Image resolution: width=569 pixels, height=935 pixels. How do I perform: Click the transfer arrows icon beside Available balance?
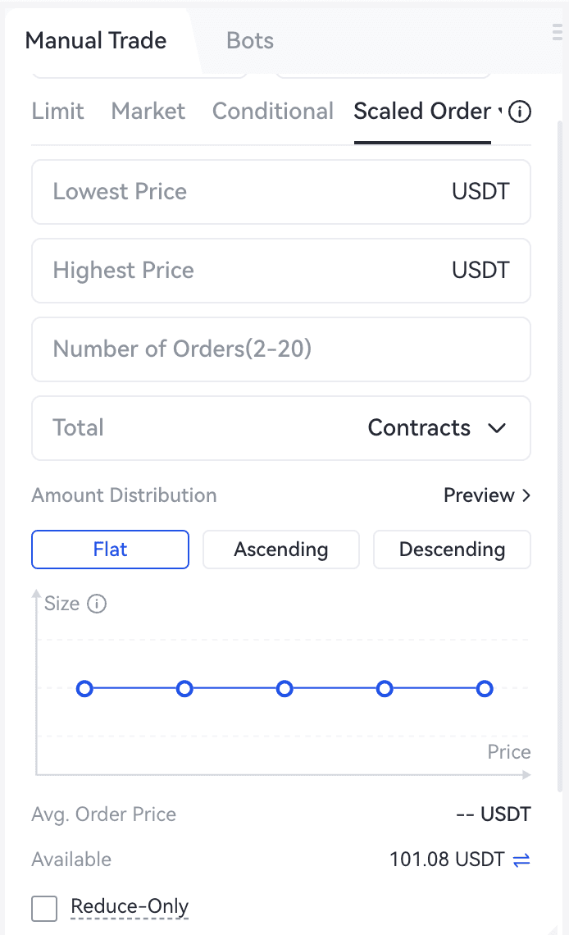tap(521, 860)
